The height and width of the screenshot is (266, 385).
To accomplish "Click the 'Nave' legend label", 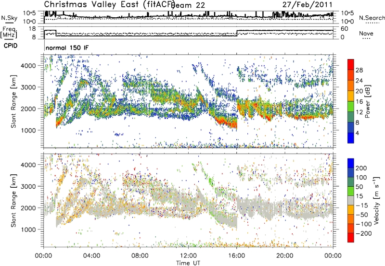I will [x=366, y=34].
